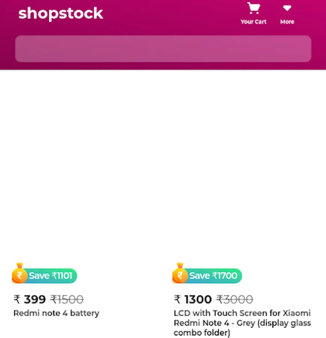The width and height of the screenshot is (326, 338).
Task: Click the More heart-shaped dropdown icon
Action: point(287,8)
